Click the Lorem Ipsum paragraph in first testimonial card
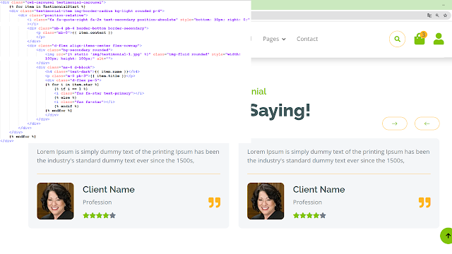The height and width of the screenshot is (254, 452). [x=128, y=156]
